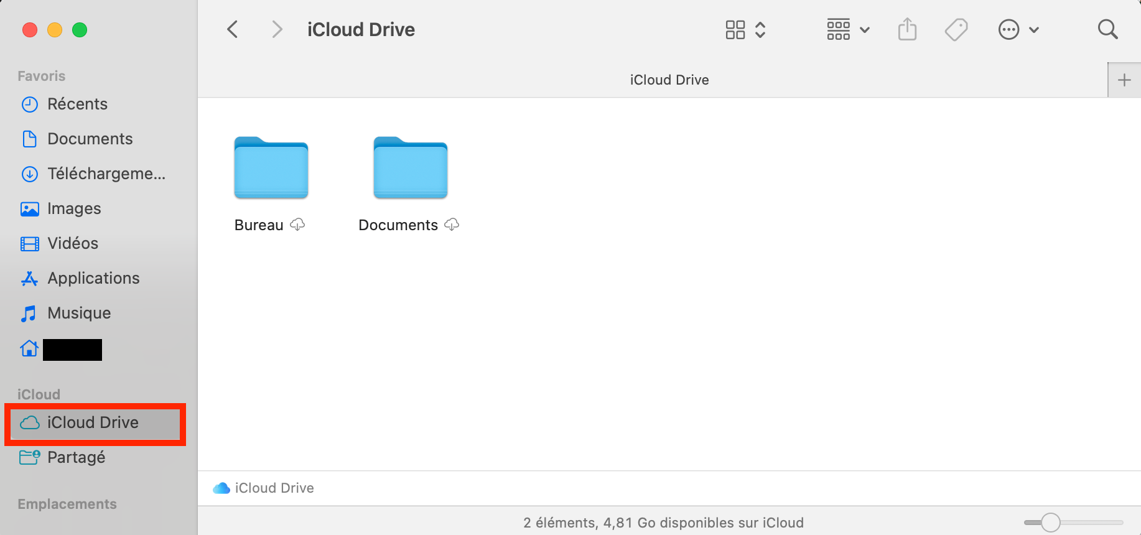1141x535 pixels.
Task: Click the path bar cloud icon
Action: click(221, 488)
